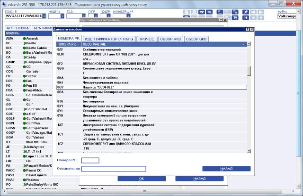The height and width of the screenshot is (196, 303).
Task: Open the ПОДГР dropdown
Action: coord(108,16)
